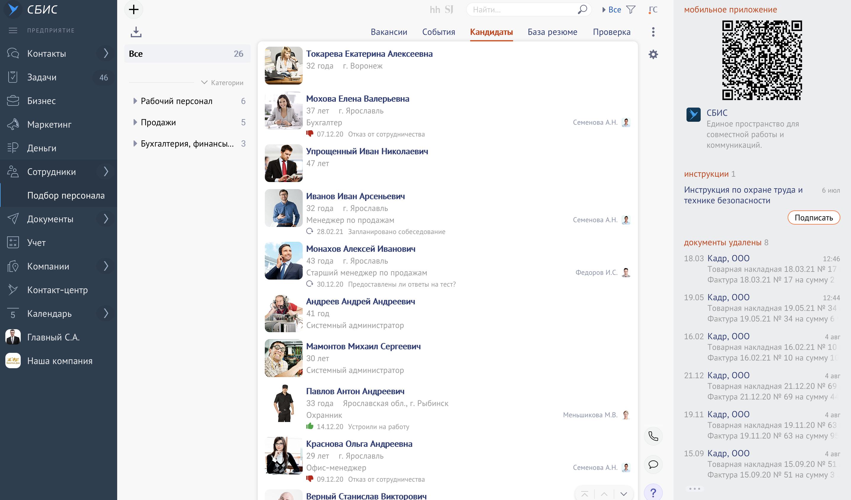Open the chat speech bubble icon

pyautogui.click(x=653, y=465)
